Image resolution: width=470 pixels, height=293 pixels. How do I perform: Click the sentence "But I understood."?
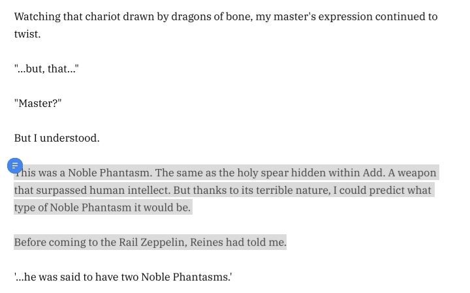pos(57,138)
